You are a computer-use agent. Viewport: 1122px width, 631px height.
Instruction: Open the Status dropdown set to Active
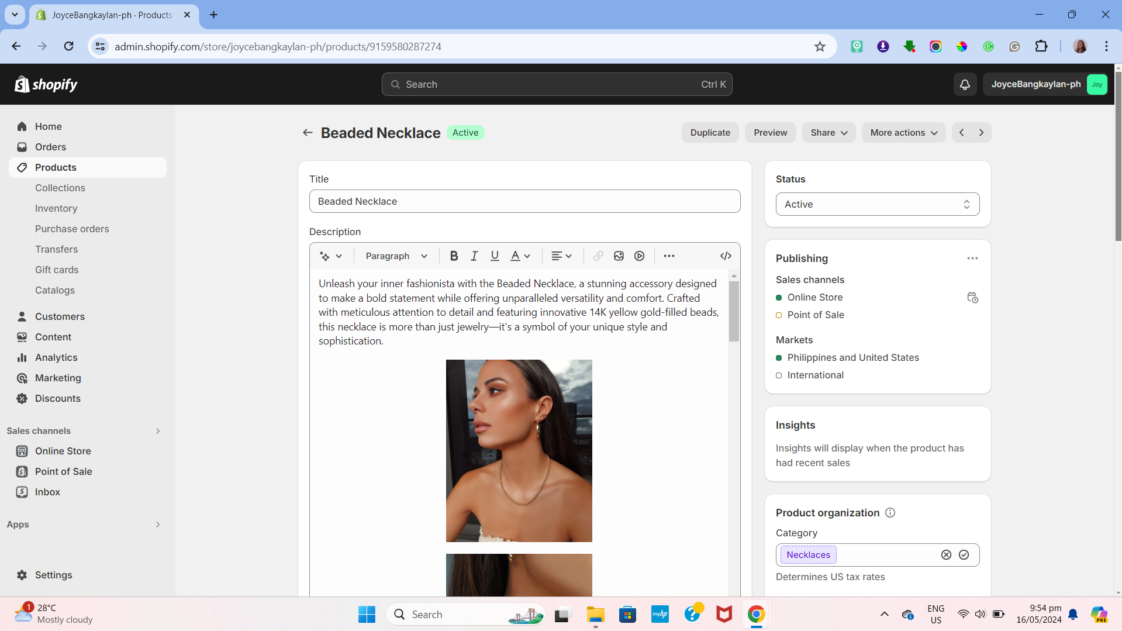coord(877,205)
